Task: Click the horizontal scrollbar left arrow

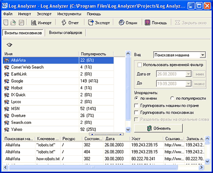Action: pyautogui.click(x=5, y=167)
